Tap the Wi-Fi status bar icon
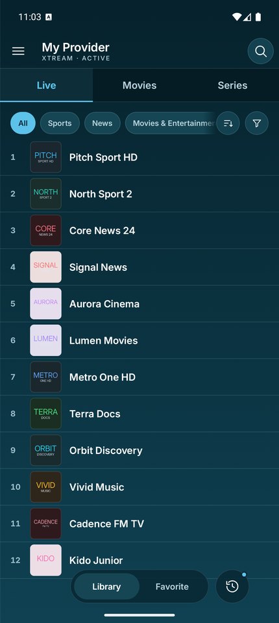This screenshot has width=279, height=623. (x=237, y=17)
